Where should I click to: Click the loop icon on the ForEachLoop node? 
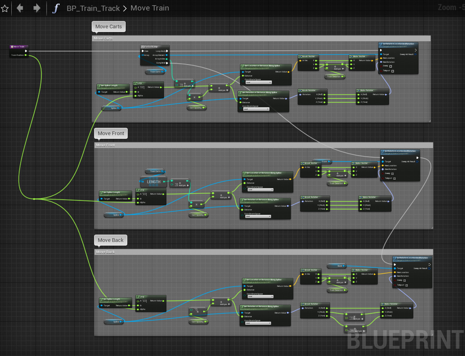[x=143, y=47]
